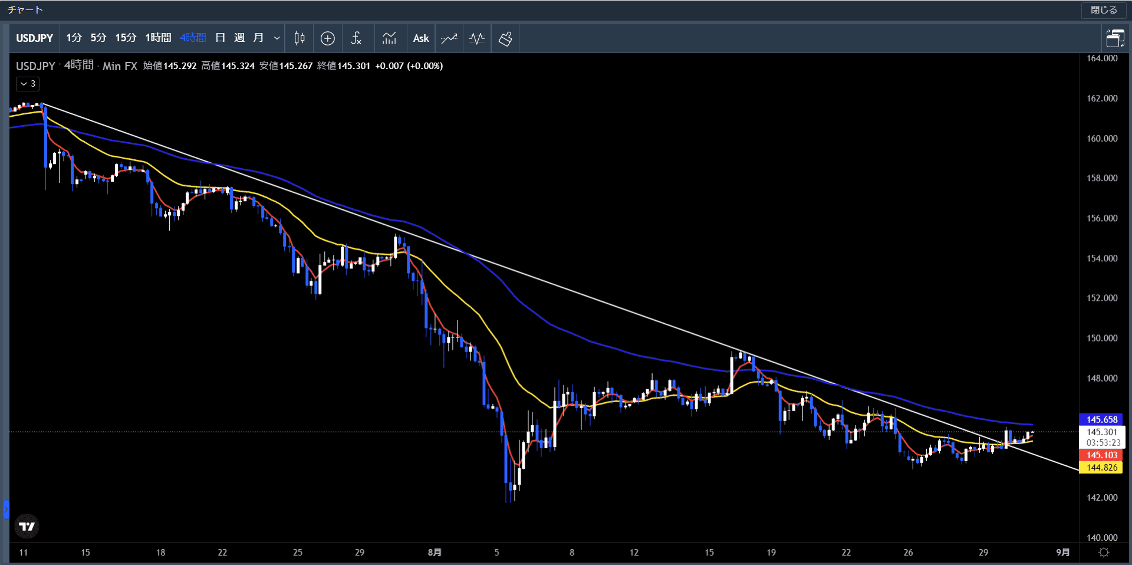
Task: Click the red 145.103 moving average price label
Action: click(x=1101, y=455)
